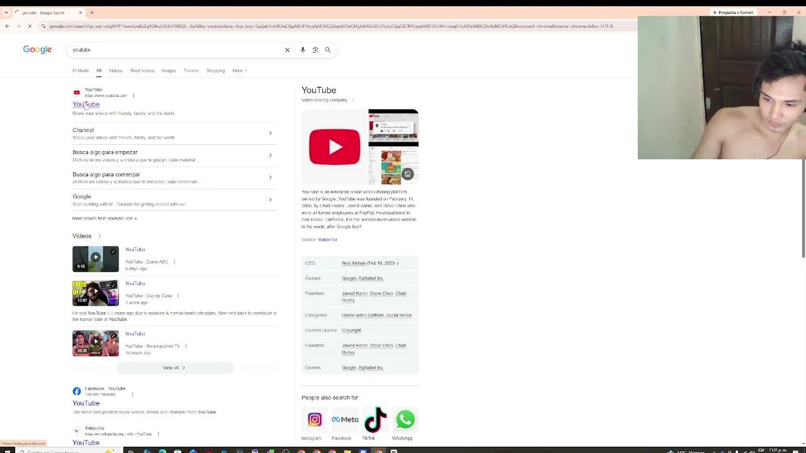
Task: Open options for the youtube.com result
Action: [133, 96]
